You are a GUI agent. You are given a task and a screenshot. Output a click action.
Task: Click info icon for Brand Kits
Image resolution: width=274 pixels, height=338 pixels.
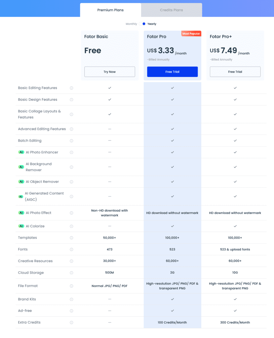71,299
